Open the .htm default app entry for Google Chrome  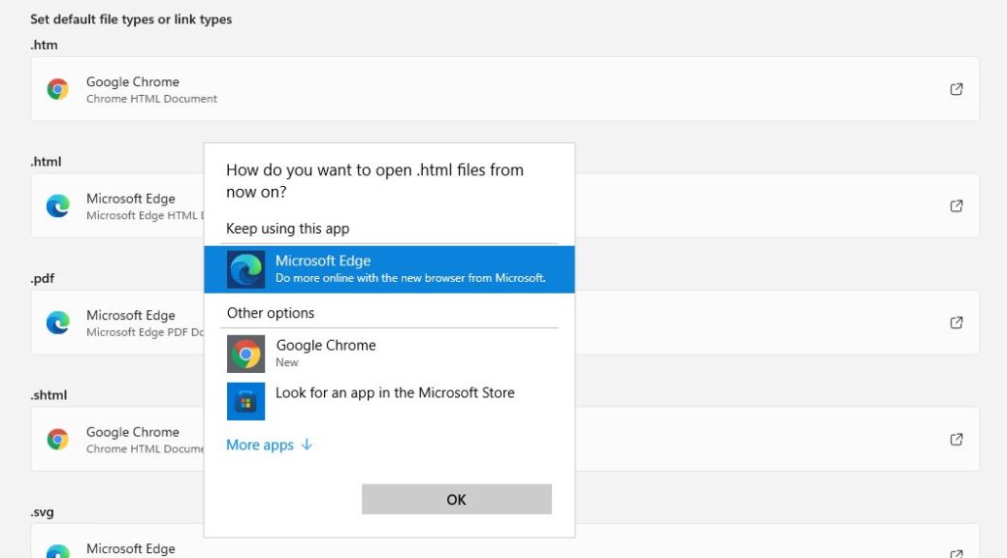[504, 89]
